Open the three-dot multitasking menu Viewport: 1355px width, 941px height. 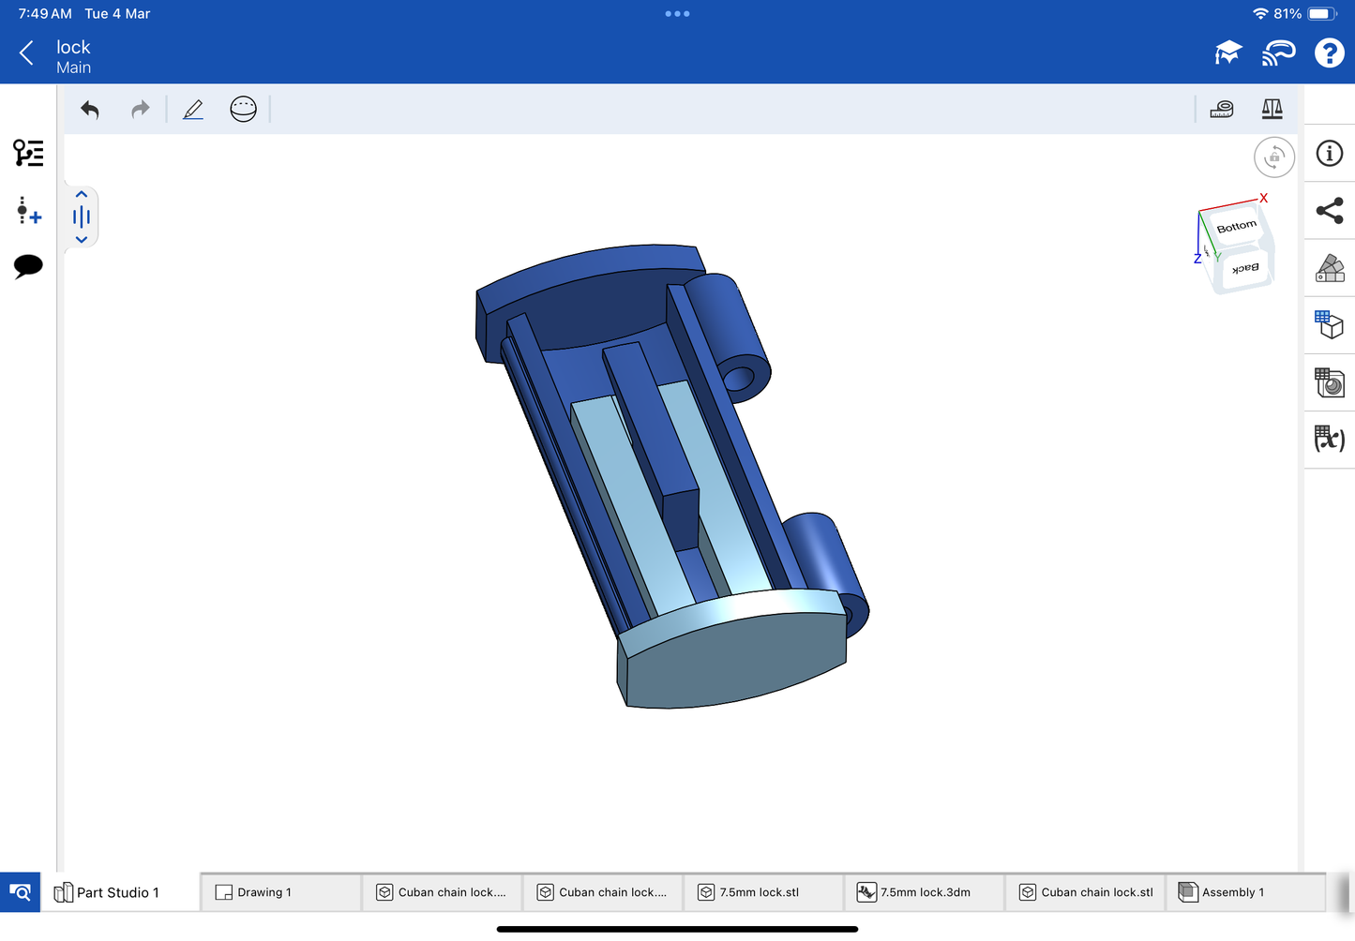pyautogui.click(x=677, y=14)
